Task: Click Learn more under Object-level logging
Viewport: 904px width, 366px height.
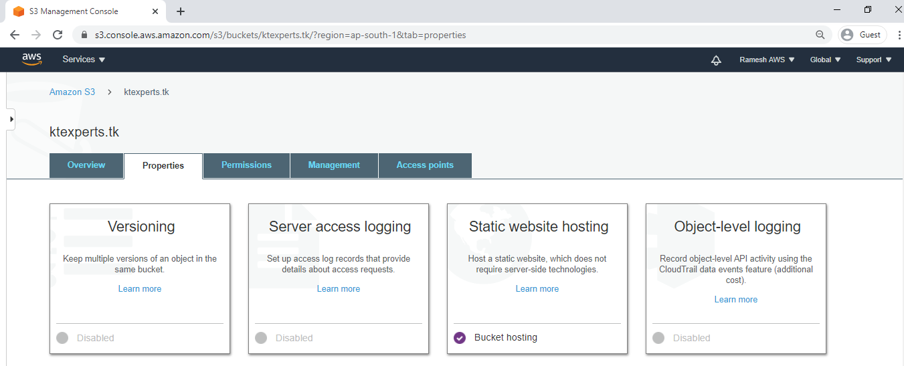Action: click(736, 300)
